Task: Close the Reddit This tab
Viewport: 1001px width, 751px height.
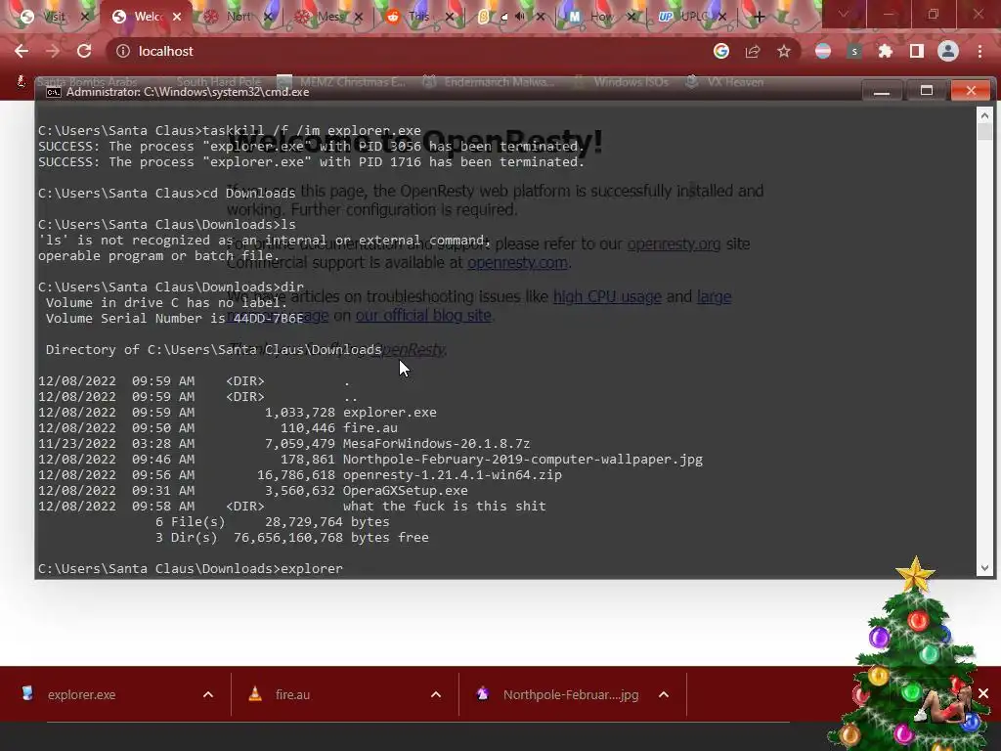Action: 450,17
